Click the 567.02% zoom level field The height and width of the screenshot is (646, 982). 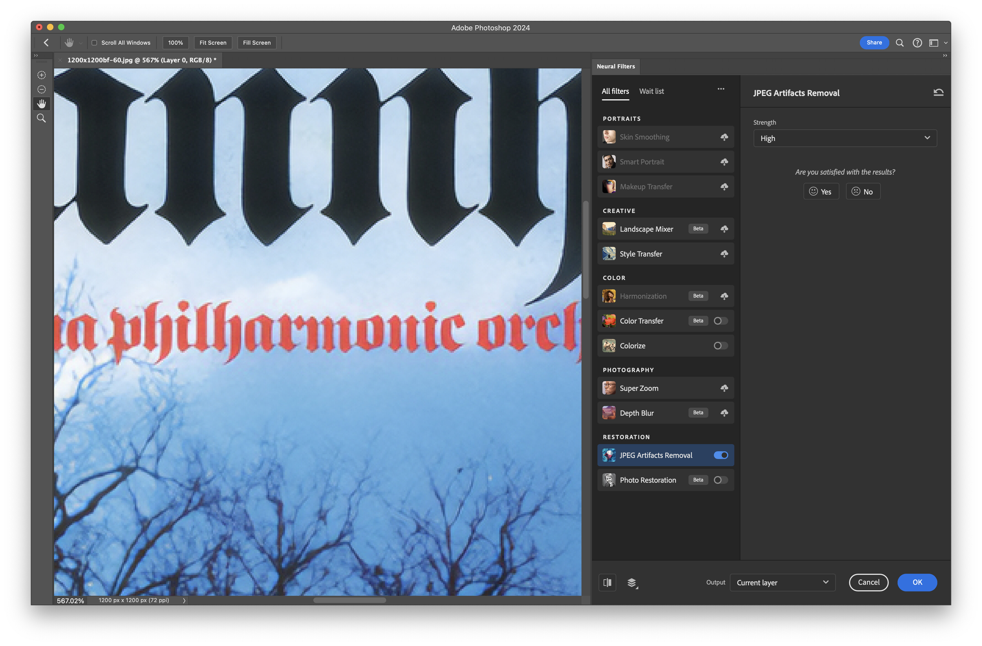pyautogui.click(x=71, y=600)
